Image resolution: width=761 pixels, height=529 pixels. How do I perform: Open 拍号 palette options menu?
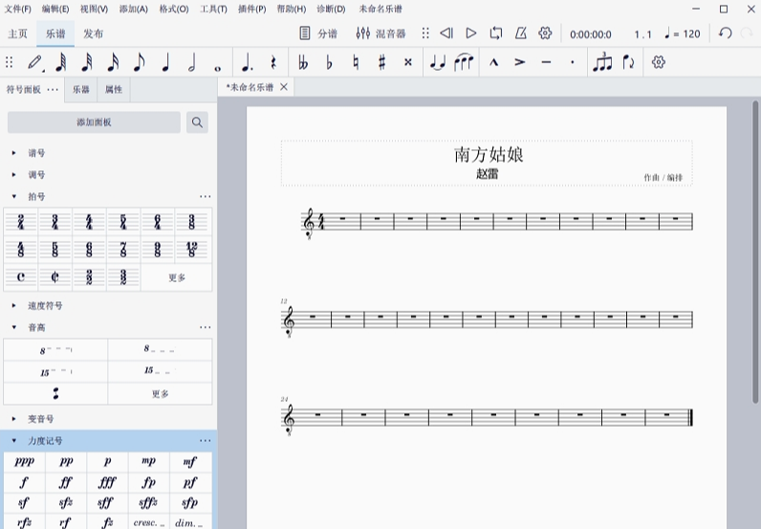click(x=206, y=197)
